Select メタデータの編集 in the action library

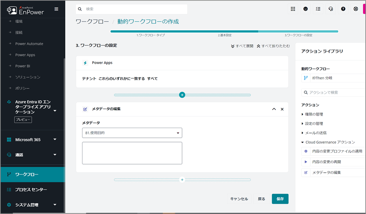[x=333, y=172]
